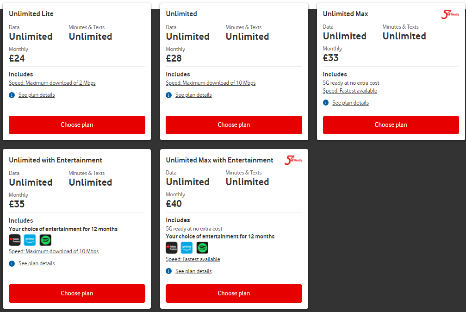Click YouTube Premium icon in Unlimited Max with Entertainment
This screenshot has width=466, height=312.
tap(172, 248)
